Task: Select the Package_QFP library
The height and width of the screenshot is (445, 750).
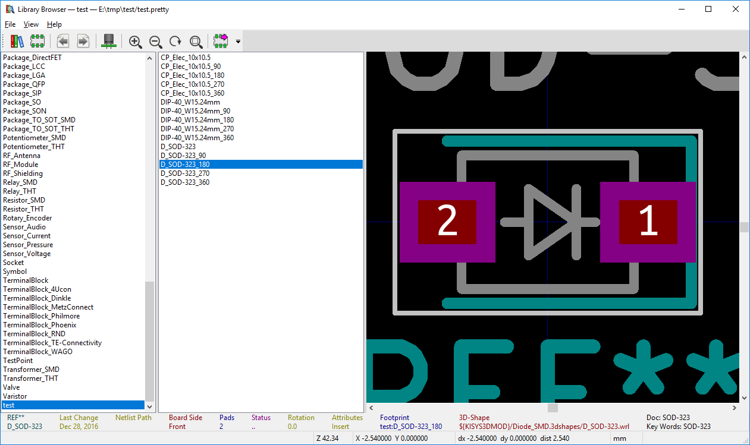Action: click(x=24, y=84)
